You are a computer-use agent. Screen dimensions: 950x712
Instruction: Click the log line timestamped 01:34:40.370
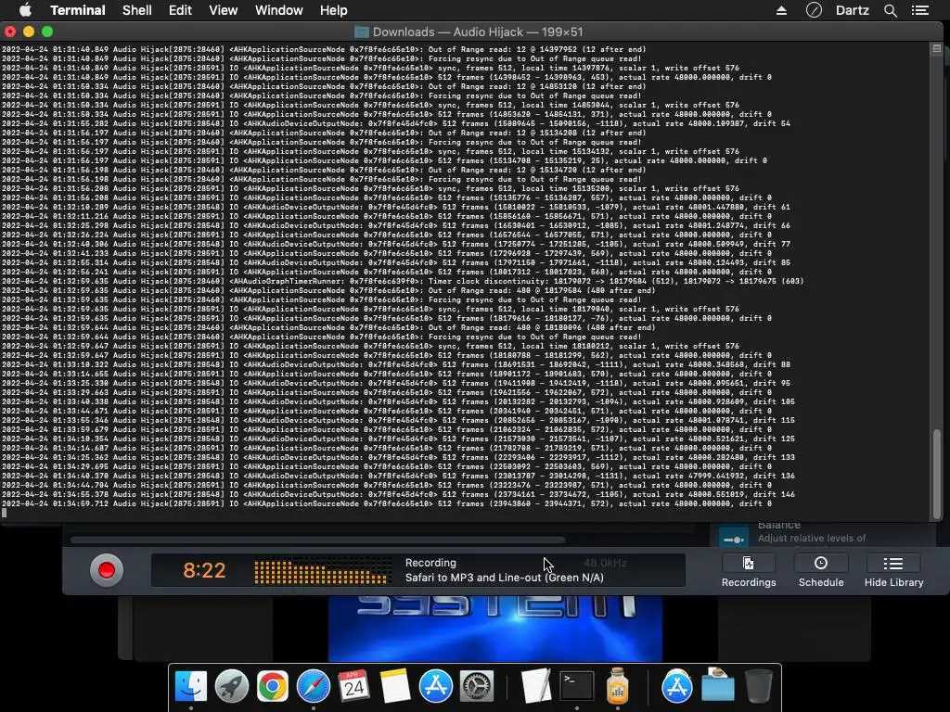coord(398,476)
